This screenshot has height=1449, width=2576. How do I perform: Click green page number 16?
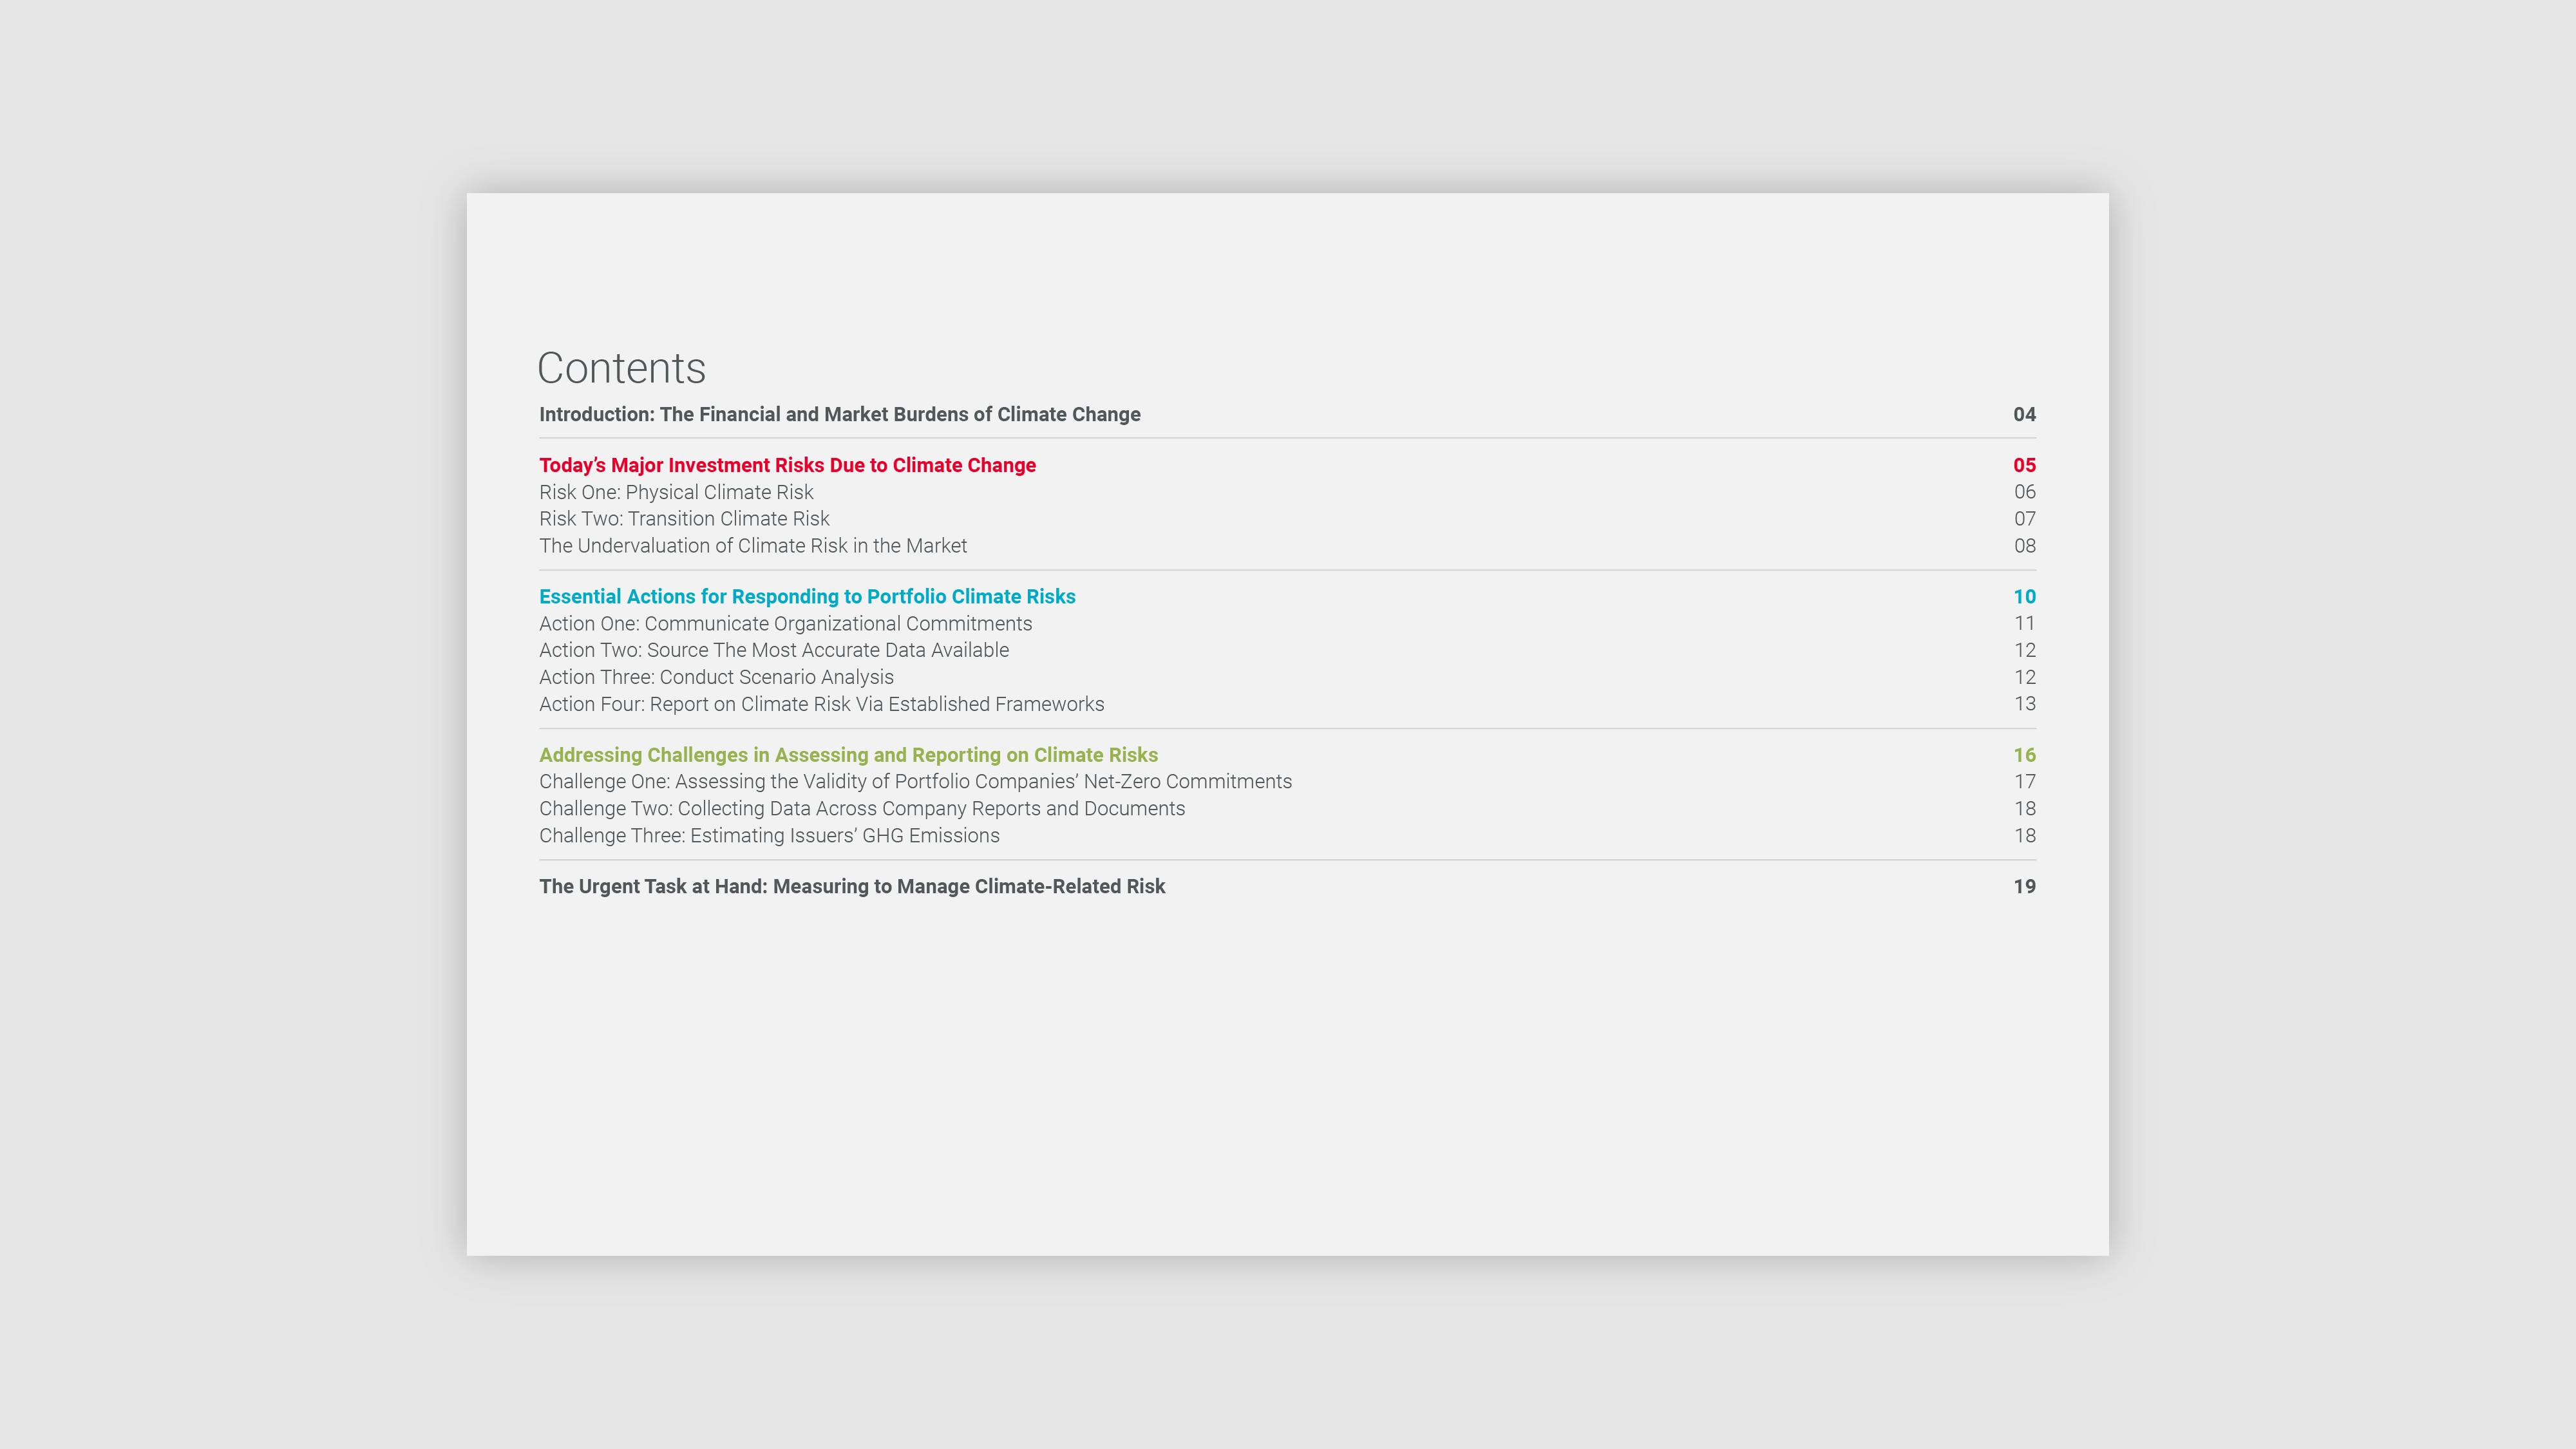[x=2024, y=755]
